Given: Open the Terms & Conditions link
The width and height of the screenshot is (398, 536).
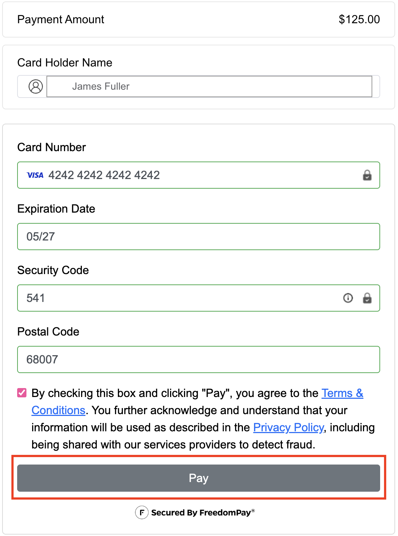Looking at the screenshot, I should tap(342, 393).
